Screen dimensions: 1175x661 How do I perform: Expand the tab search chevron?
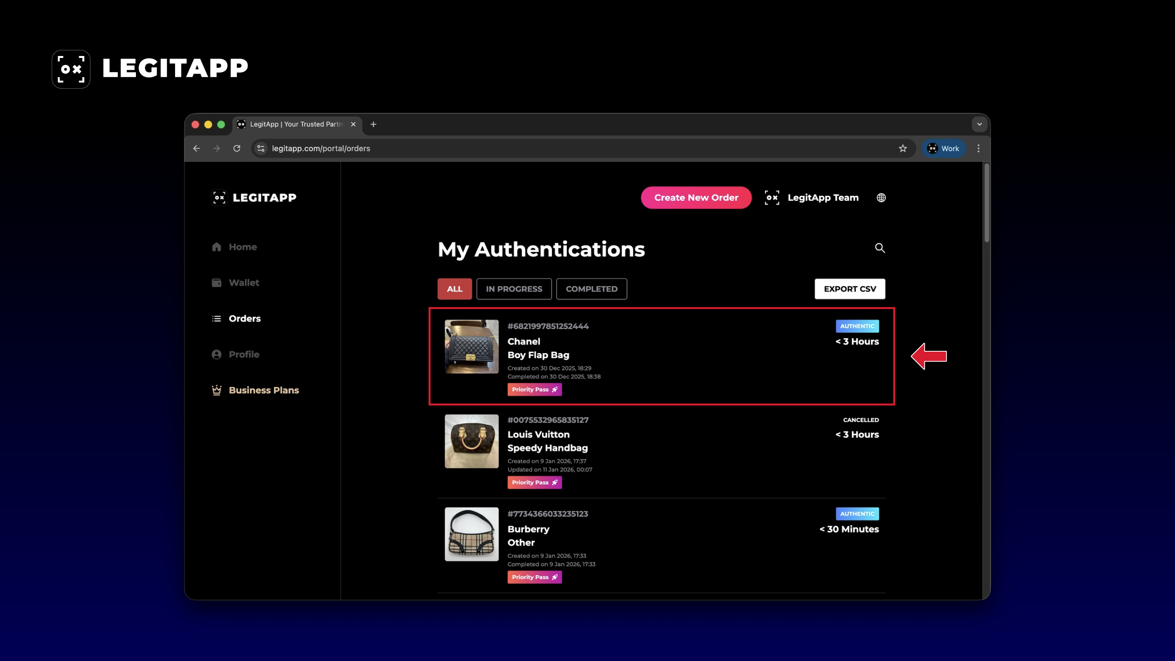(979, 124)
